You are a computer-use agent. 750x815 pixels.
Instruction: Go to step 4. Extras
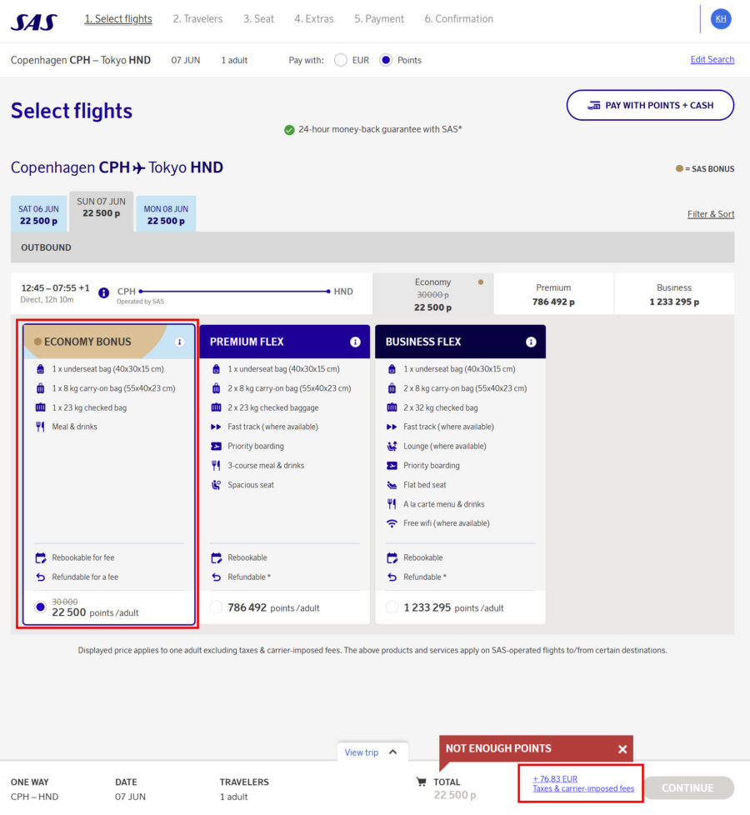pyautogui.click(x=314, y=19)
